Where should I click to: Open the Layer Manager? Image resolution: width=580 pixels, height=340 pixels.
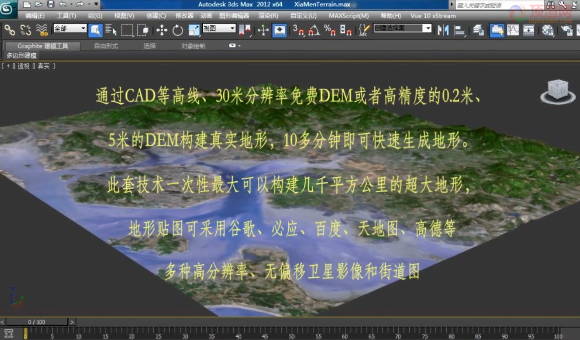pos(478,30)
